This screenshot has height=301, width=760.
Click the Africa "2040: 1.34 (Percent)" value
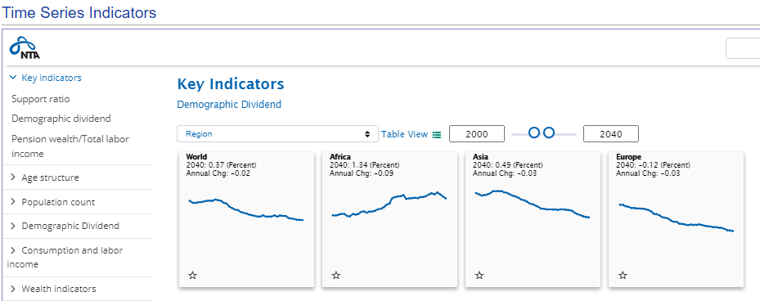(x=366, y=165)
